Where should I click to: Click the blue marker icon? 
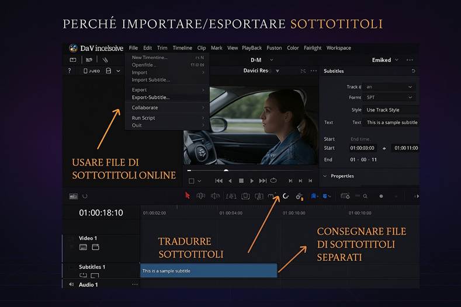coord(325,196)
